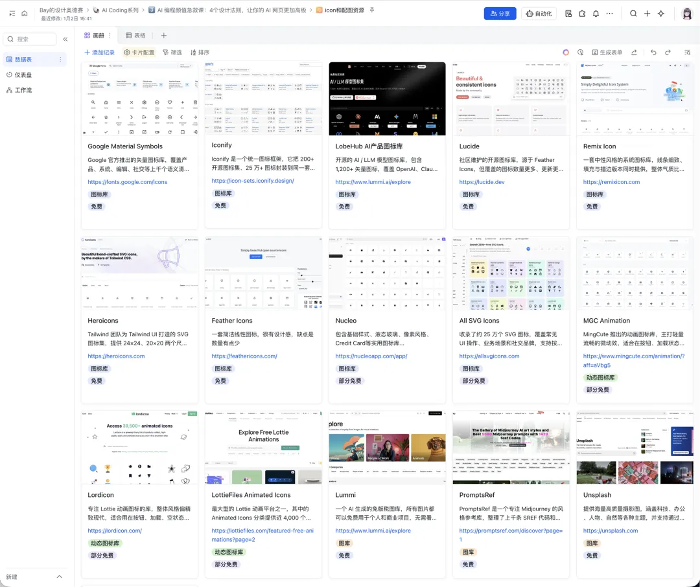This screenshot has height=587, width=700.
Task: Click the blue 分享 button
Action: 500,14
